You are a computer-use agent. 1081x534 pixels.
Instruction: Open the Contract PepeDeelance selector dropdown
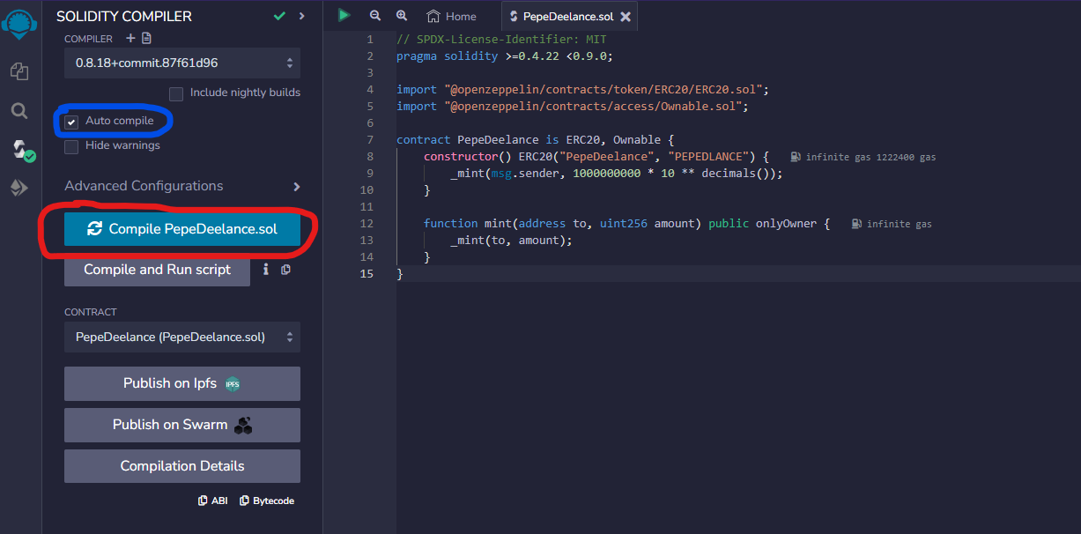[182, 337]
